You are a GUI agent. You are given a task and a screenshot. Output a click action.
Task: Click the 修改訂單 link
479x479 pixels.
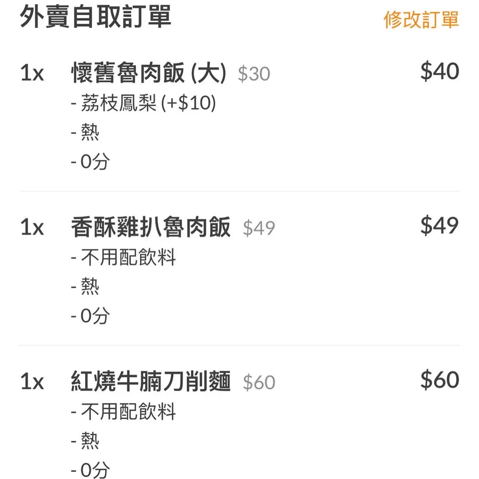point(421,20)
